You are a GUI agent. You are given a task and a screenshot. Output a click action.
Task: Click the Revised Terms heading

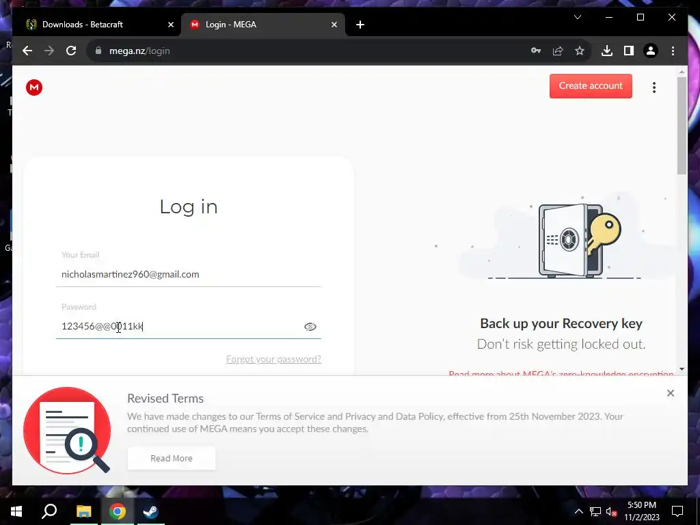[165, 399]
